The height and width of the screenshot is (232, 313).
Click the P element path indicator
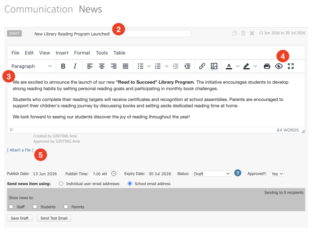click(x=11, y=130)
